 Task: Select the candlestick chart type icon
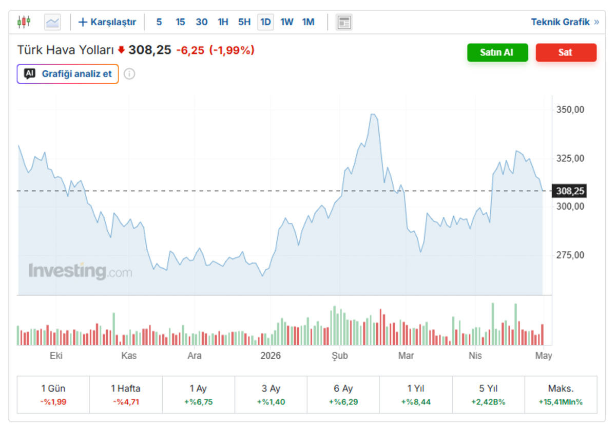[x=24, y=22]
